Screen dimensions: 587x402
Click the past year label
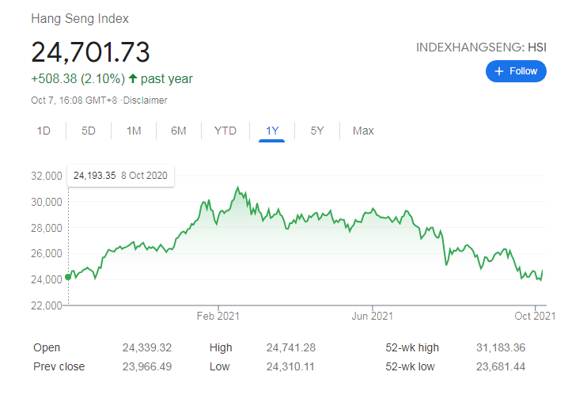(x=167, y=78)
